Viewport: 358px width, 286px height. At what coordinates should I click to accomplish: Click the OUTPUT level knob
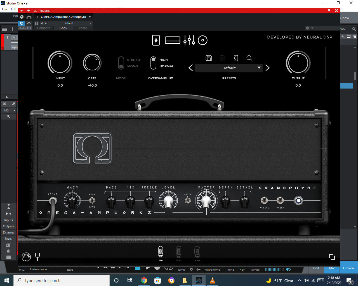pyautogui.click(x=298, y=63)
